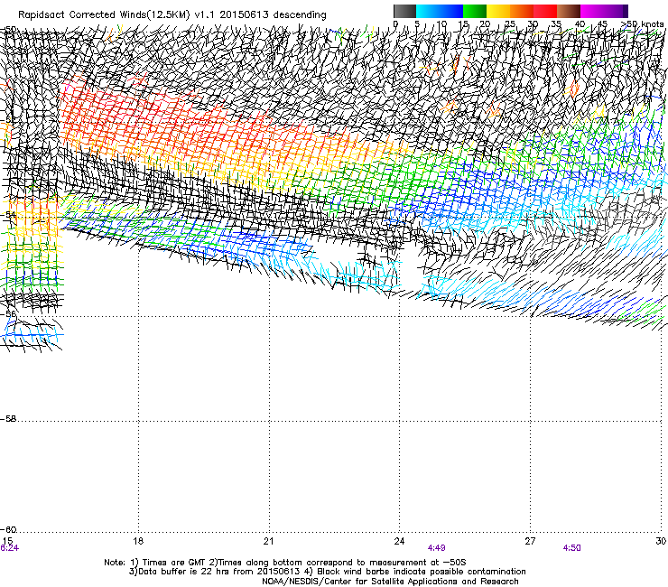Click the '-56' latitude axis label
The width and height of the screenshot is (668, 587).
click(7, 314)
